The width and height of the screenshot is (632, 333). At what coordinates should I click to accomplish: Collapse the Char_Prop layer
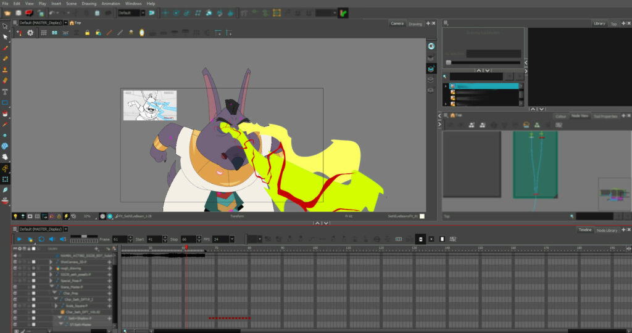[x=55, y=294]
